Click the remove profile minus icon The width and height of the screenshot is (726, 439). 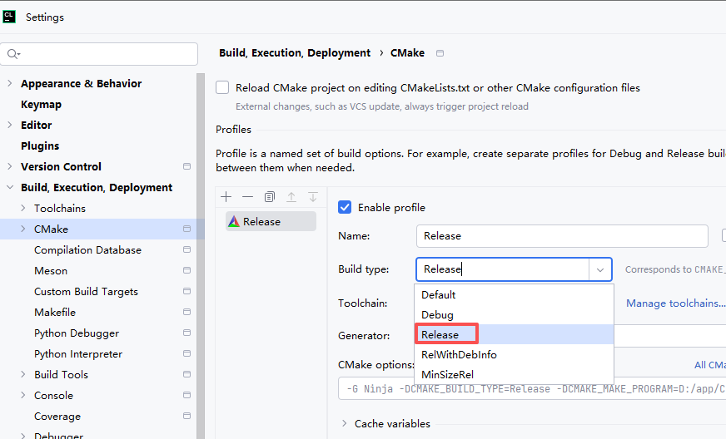tap(247, 197)
